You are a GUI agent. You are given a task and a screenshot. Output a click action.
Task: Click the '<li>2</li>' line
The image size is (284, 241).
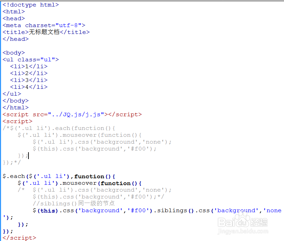click(x=29, y=73)
